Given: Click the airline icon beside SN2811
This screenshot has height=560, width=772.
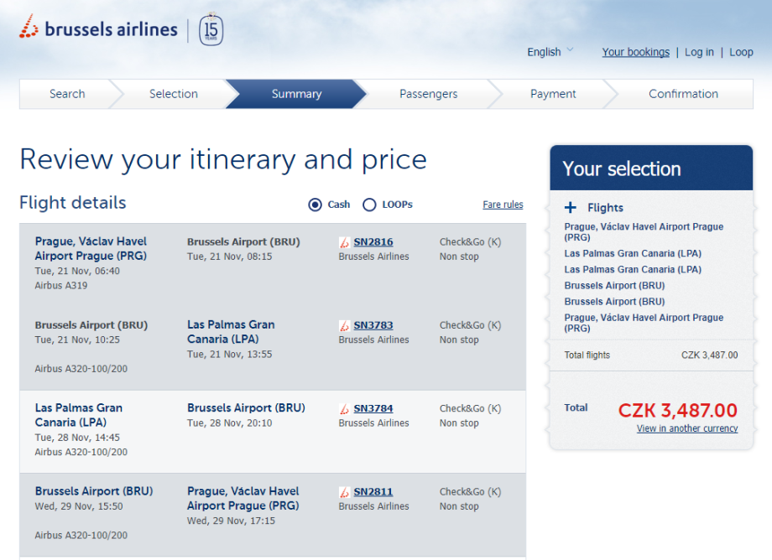Looking at the screenshot, I should click(344, 492).
